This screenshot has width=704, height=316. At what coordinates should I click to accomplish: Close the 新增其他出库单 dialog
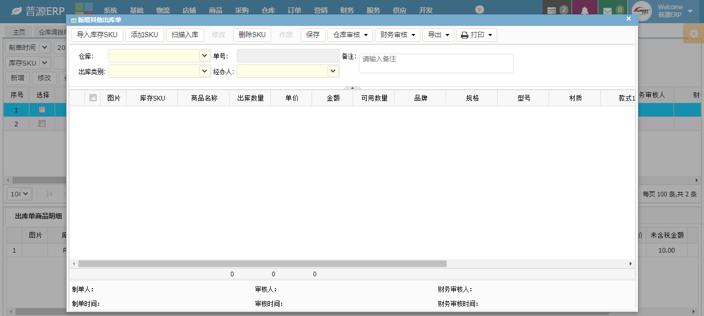click(x=628, y=19)
